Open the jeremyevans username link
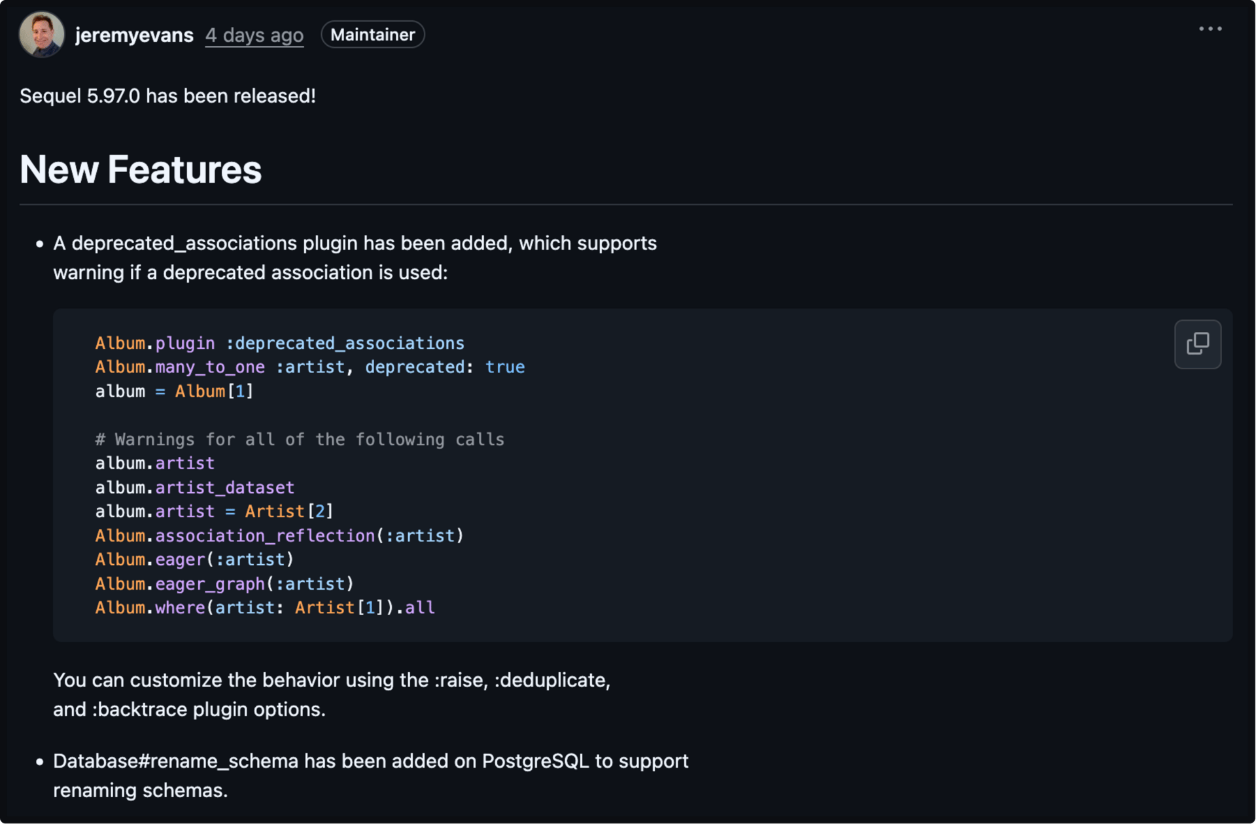The height and width of the screenshot is (824, 1256). pos(134,35)
